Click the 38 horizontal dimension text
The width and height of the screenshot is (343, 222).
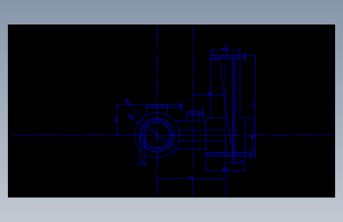[209, 94]
